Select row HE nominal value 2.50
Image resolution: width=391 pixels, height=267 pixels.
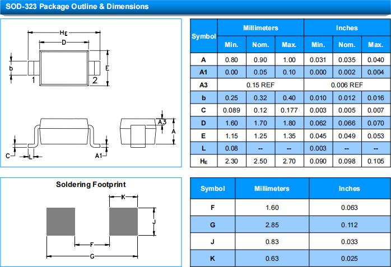(x=260, y=161)
